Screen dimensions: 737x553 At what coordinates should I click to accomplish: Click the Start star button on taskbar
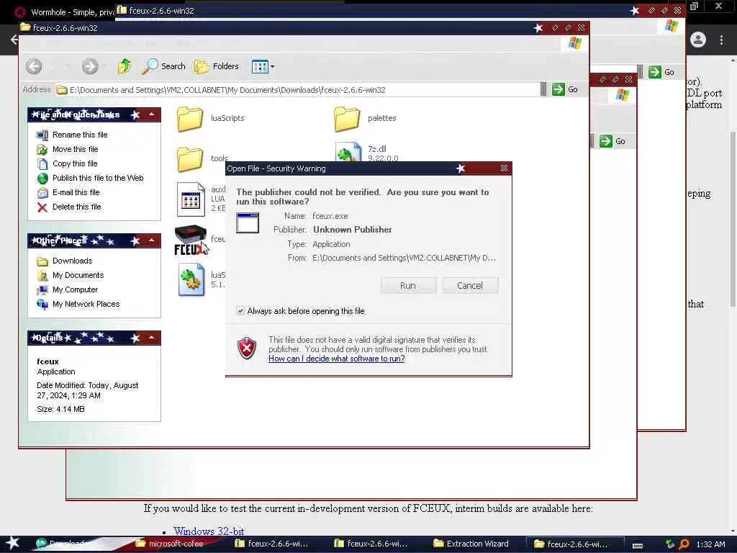(x=13, y=544)
